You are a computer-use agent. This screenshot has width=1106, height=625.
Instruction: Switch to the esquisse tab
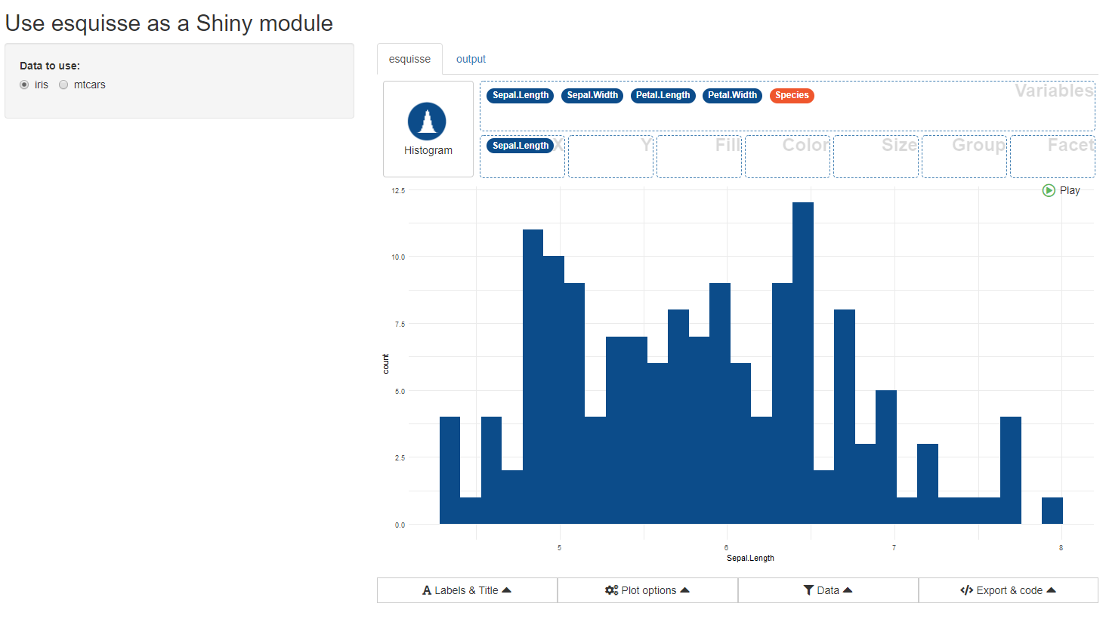tap(409, 59)
